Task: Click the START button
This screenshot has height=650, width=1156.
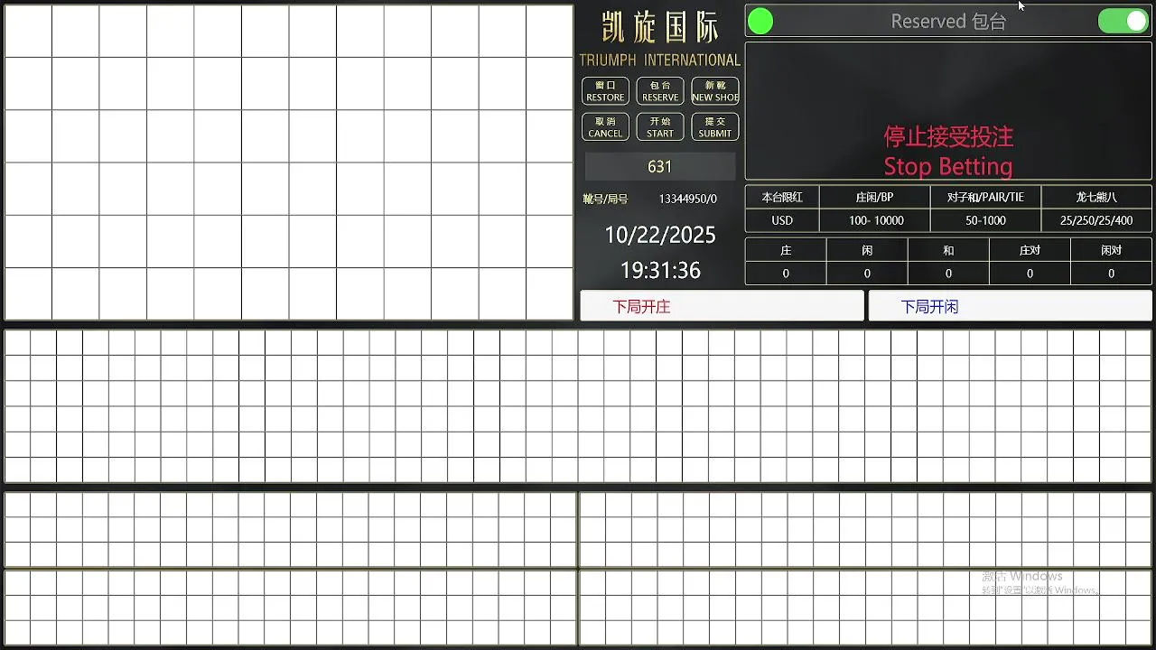Action: [x=660, y=127]
